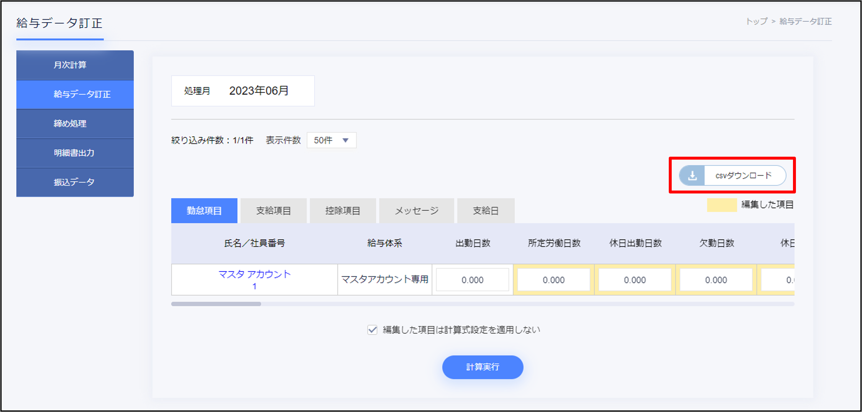Image resolution: width=862 pixels, height=412 pixels.
Task: Click the マスタ アカウント employee link
Action: (254, 275)
